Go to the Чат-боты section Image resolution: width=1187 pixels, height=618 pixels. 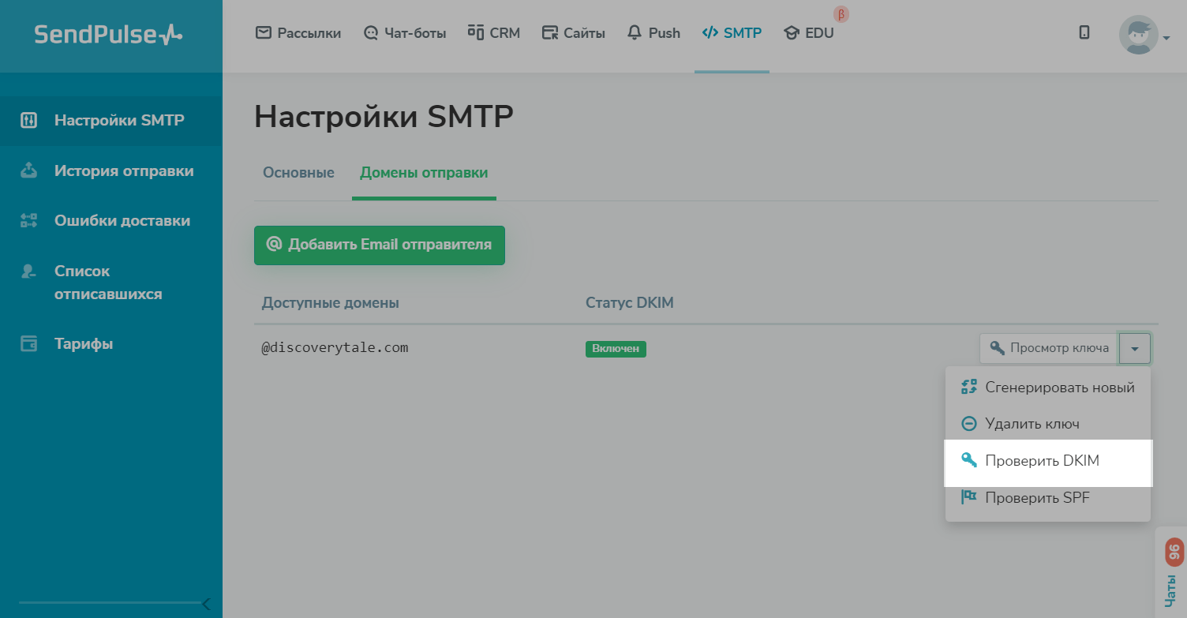(x=405, y=33)
